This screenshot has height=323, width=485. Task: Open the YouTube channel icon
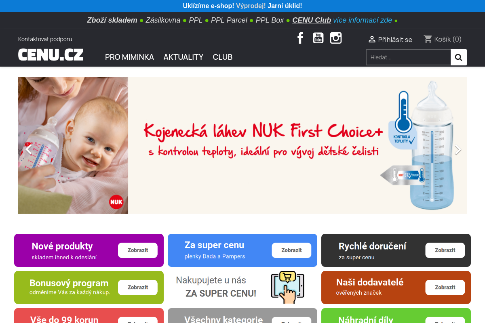point(318,38)
